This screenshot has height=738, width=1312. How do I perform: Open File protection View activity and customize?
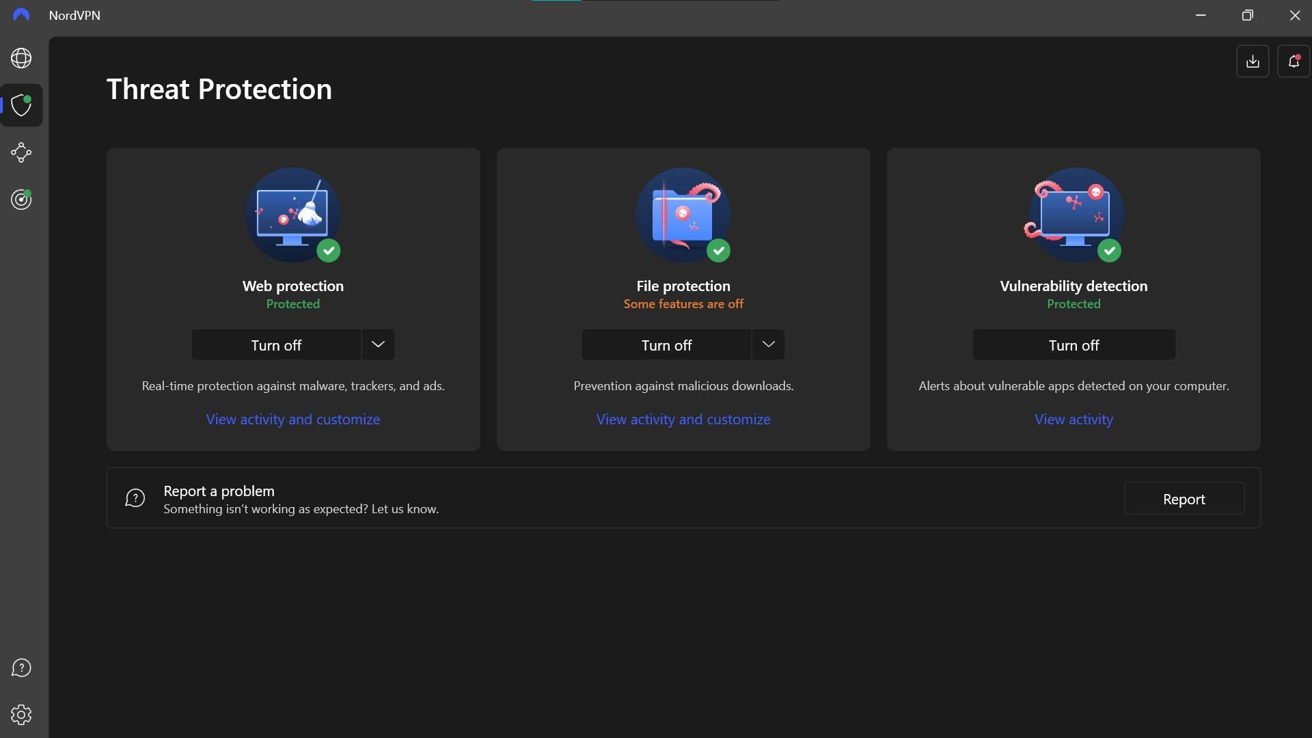coord(683,420)
